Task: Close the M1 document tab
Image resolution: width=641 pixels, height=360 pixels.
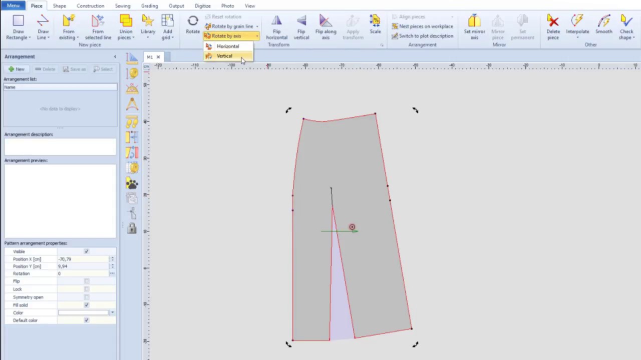Action: click(x=158, y=57)
